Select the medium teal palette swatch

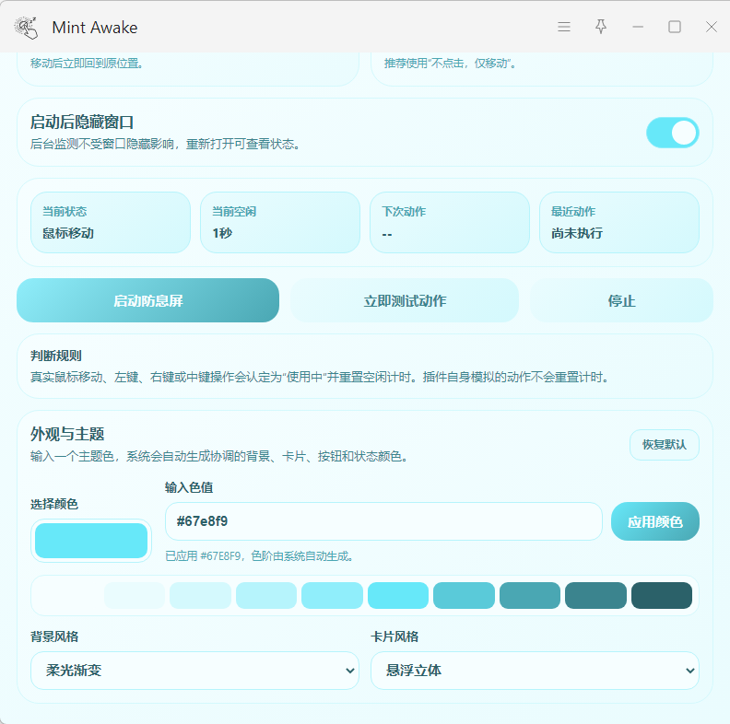pyautogui.click(x=464, y=596)
